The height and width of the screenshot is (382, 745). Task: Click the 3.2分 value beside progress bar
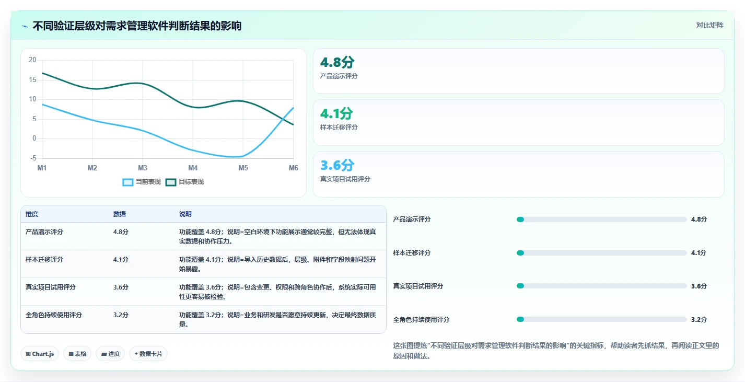coord(699,319)
